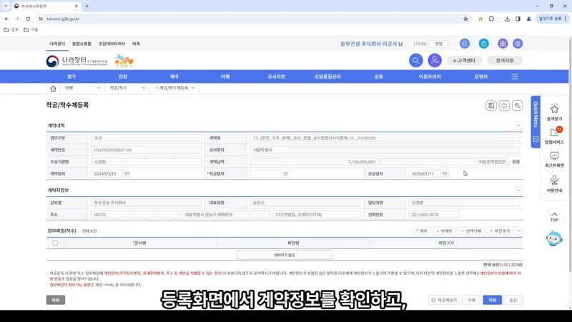Select the 나라장터 top tab
Image resolution: width=572 pixels, height=322 pixels.
pos(57,44)
